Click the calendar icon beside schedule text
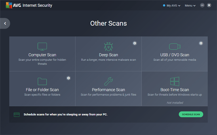 tap(17, 114)
